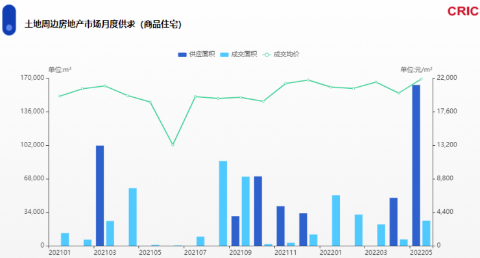Image resolution: width=480 pixels, height=258 pixels.
Task: Click the left axis value 170,000
Action: [32, 78]
